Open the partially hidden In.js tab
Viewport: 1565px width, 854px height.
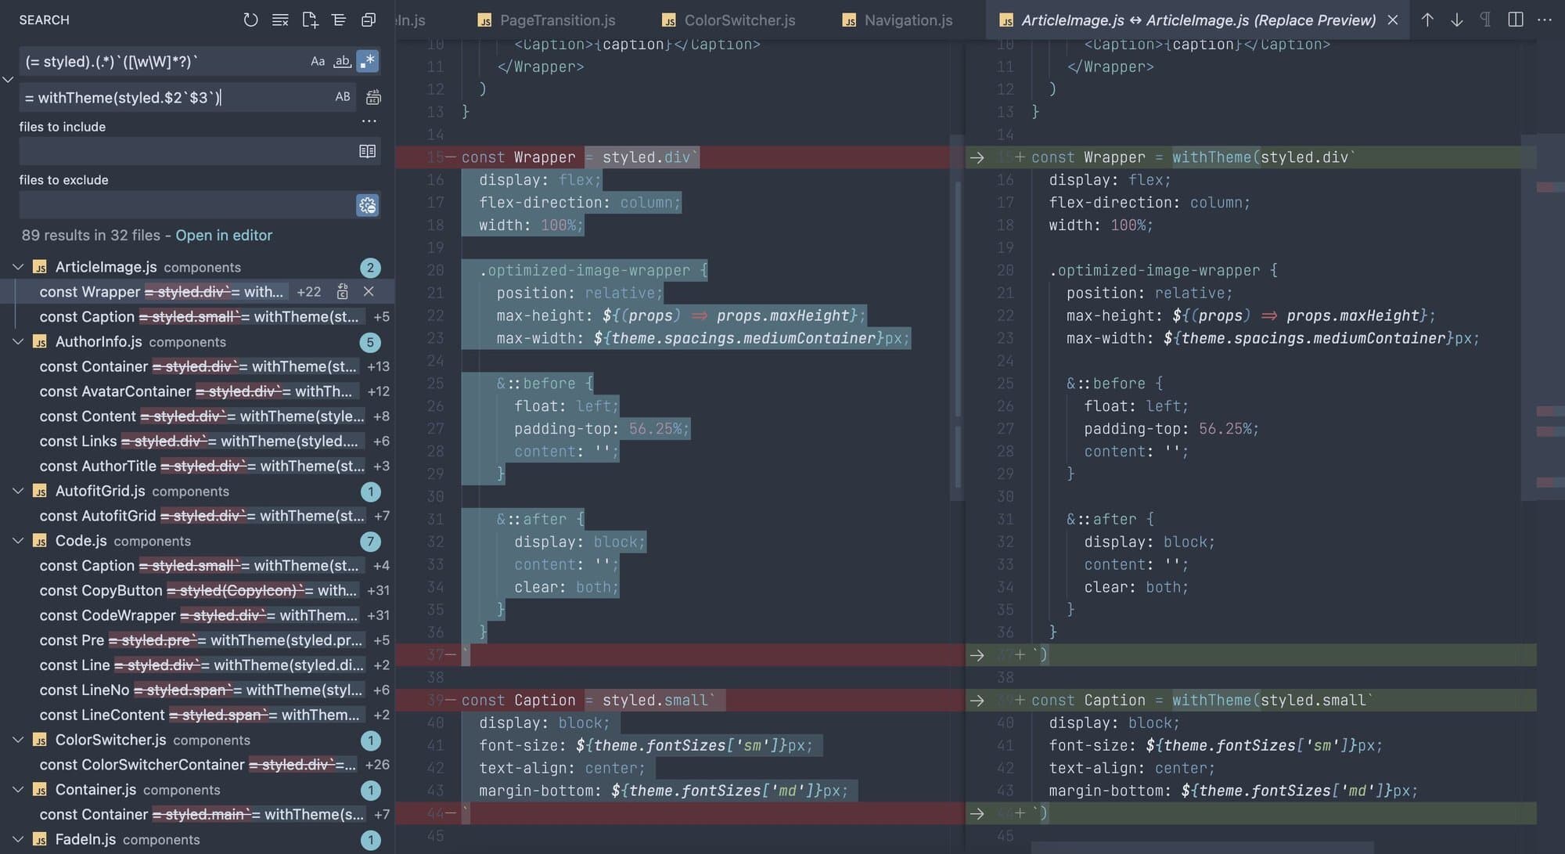[411, 20]
